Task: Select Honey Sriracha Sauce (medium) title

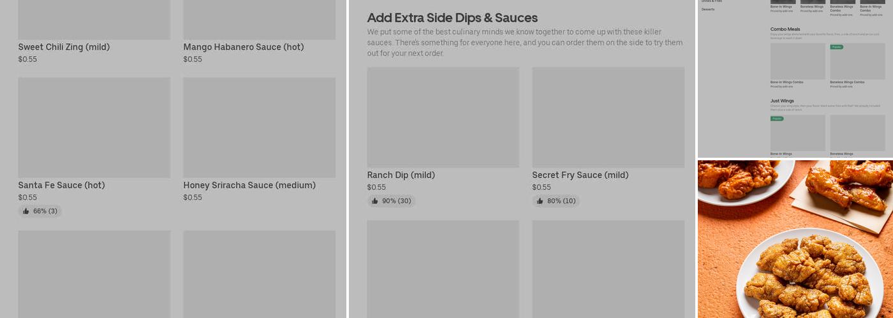Action: (249, 185)
